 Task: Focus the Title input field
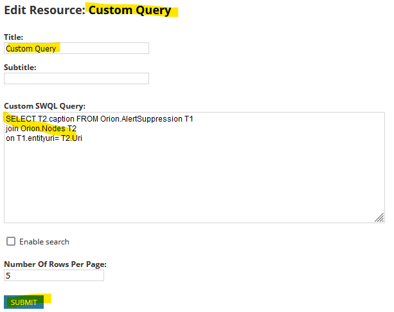click(x=76, y=48)
